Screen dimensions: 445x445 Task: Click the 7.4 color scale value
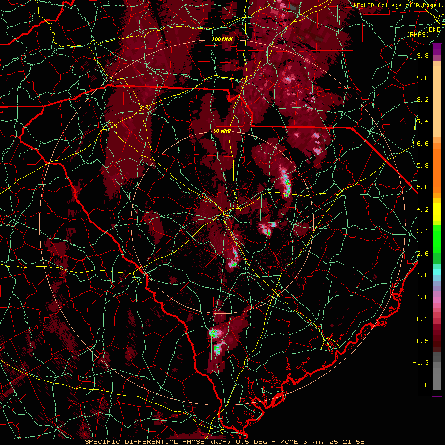423,122
